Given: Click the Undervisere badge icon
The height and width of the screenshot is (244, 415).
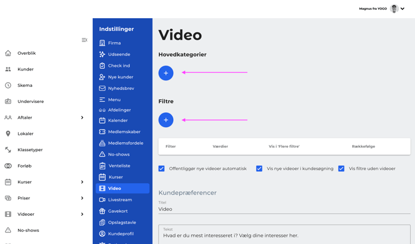Looking at the screenshot, I should (8, 101).
